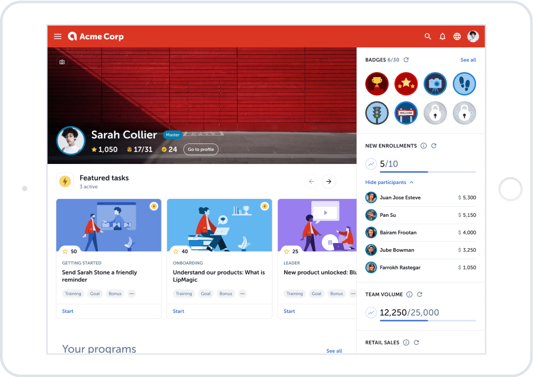Open the gold stars badge
Screen dimensions: 533x377
click(x=406, y=84)
